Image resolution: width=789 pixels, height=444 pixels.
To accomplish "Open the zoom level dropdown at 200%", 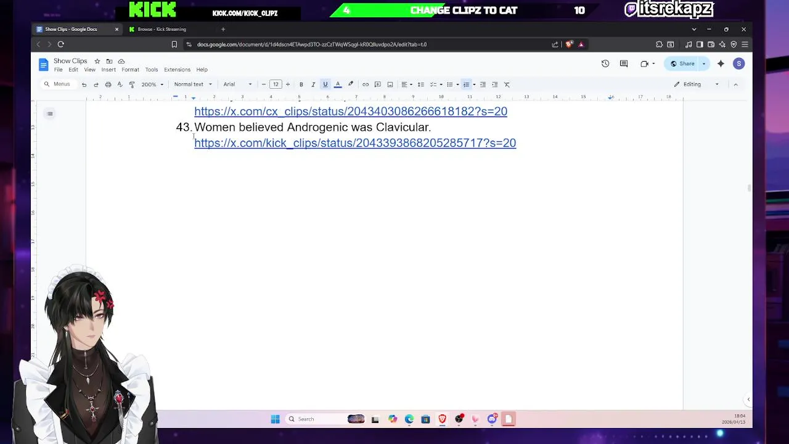I will (x=152, y=84).
